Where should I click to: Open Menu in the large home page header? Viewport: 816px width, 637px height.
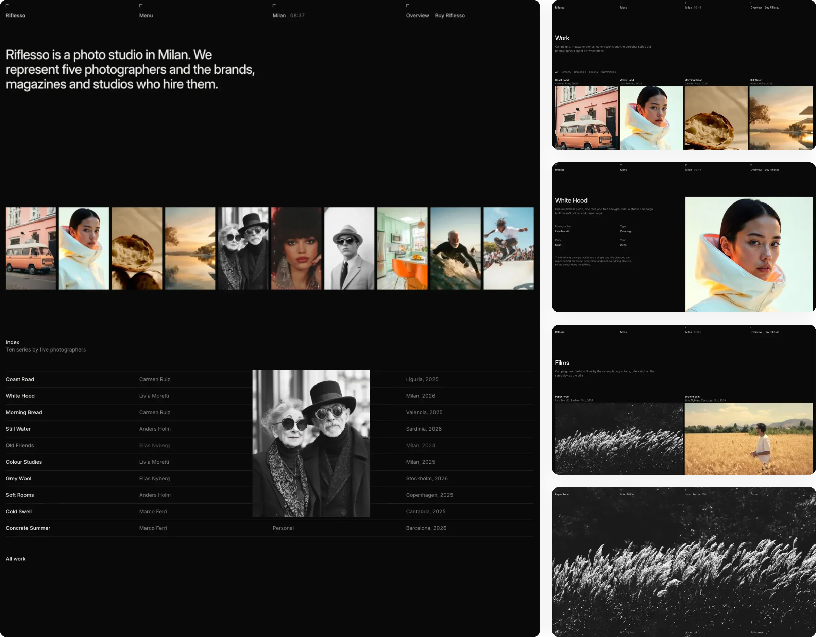[x=146, y=15]
